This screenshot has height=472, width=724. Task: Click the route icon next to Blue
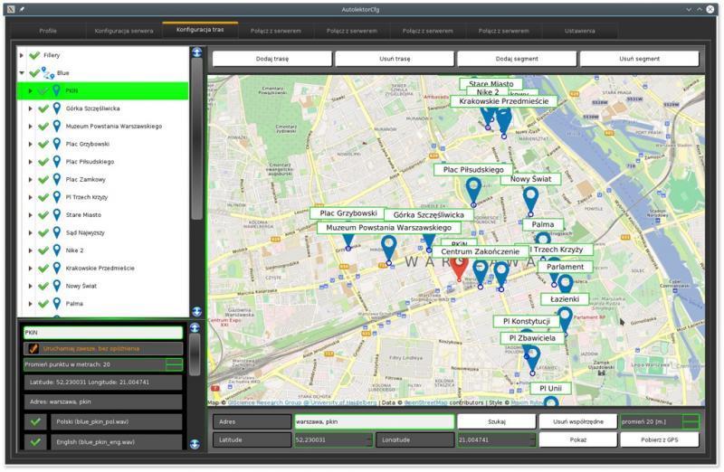click(48, 73)
